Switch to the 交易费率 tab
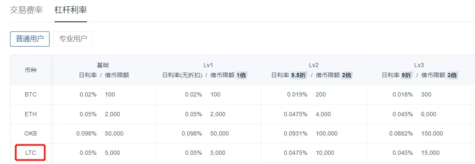The width and height of the screenshot is (475, 164). [x=26, y=10]
